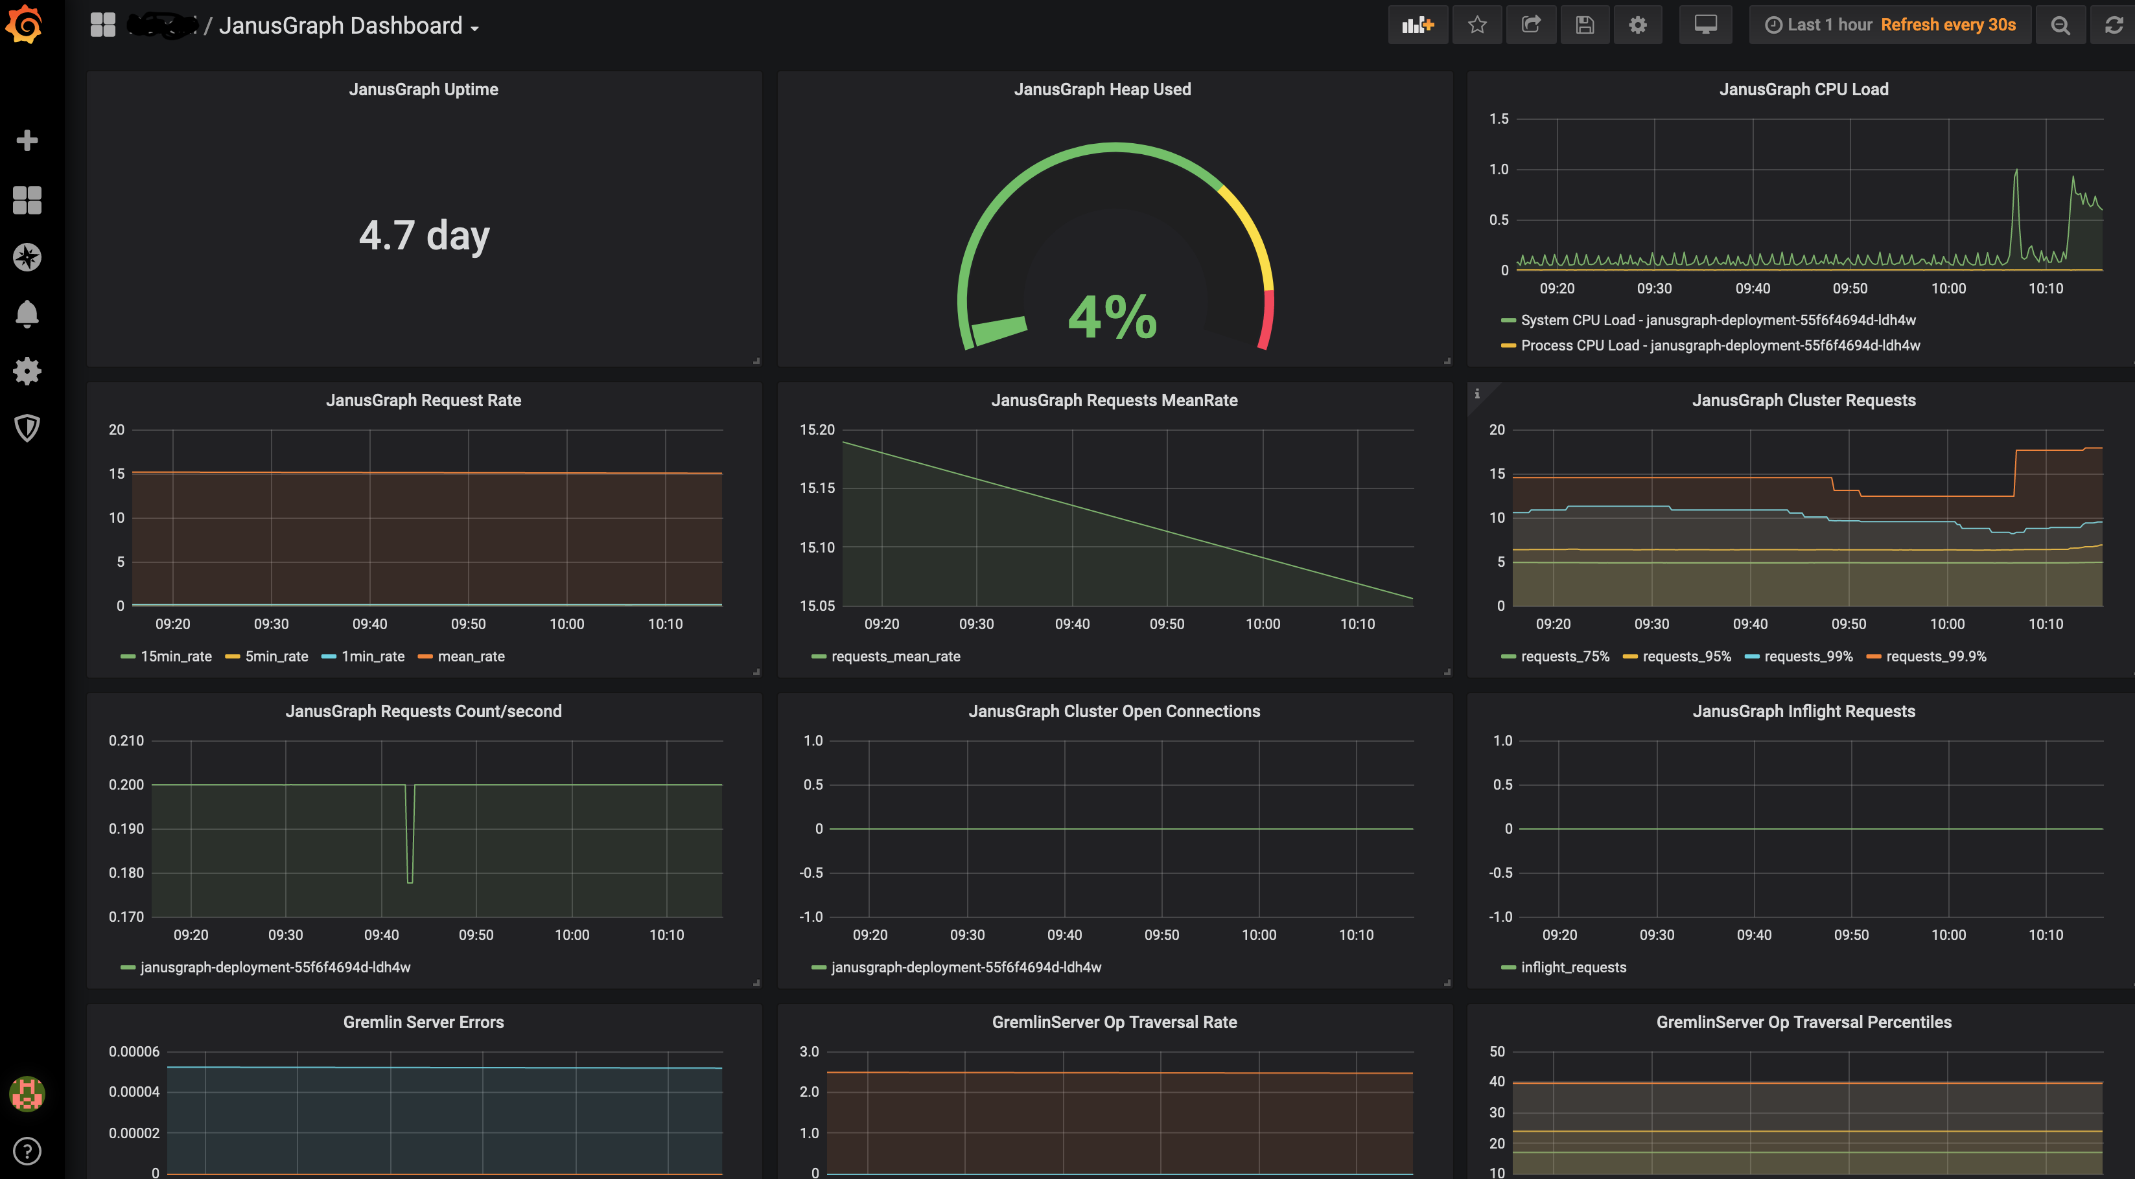Mark dashboard as favorite with star
This screenshot has width=2135, height=1179.
tap(1477, 25)
